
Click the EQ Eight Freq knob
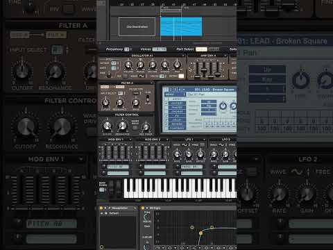click(x=146, y=217)
